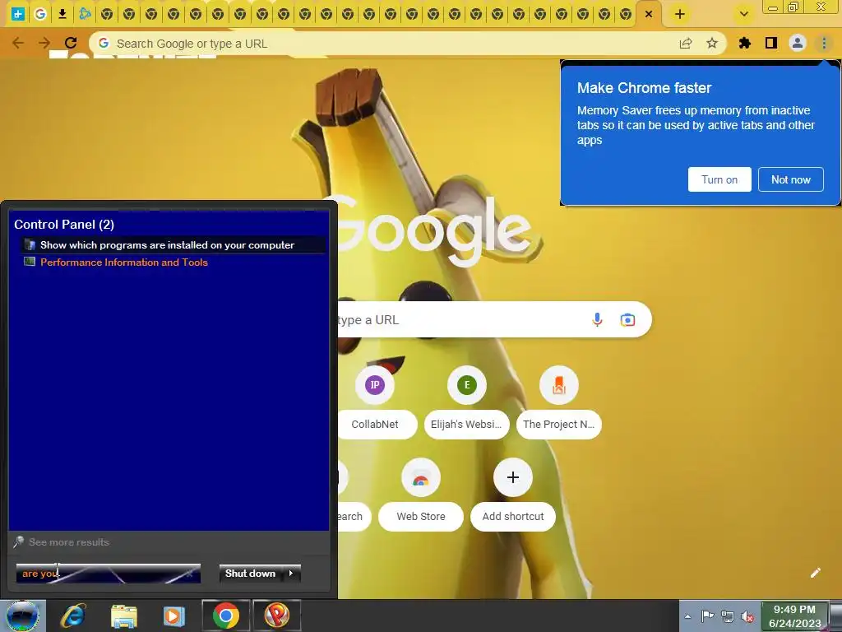
Task: Open the red P app on taskbar
Action: pos(276,616)
